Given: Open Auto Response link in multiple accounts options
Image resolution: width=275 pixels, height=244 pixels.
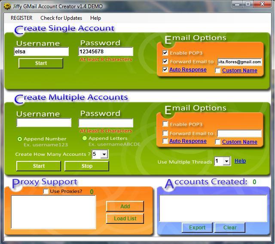Looking at the screenshot, I should [188, 141].
